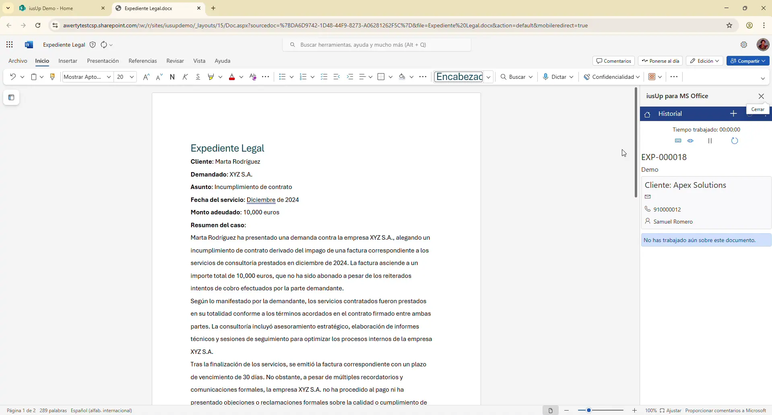Click the clear formatting icon

pyautogui.click(x=253, y=77)
